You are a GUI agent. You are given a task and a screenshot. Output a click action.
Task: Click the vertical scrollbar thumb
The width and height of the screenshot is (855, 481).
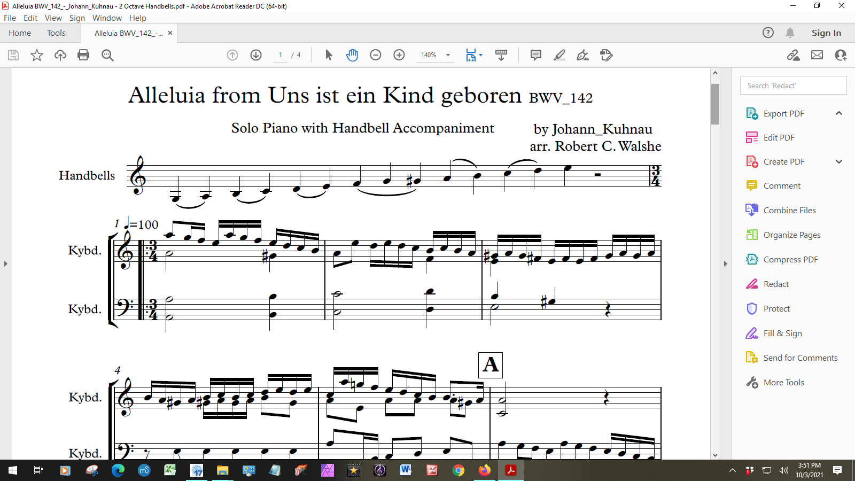[715, 104]
